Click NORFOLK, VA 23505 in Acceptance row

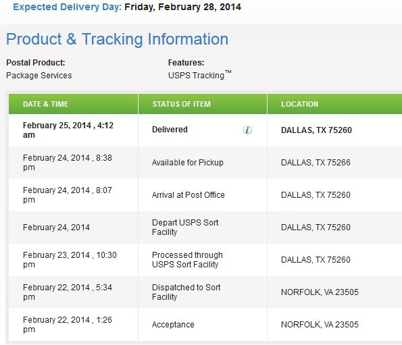[320, 325]
